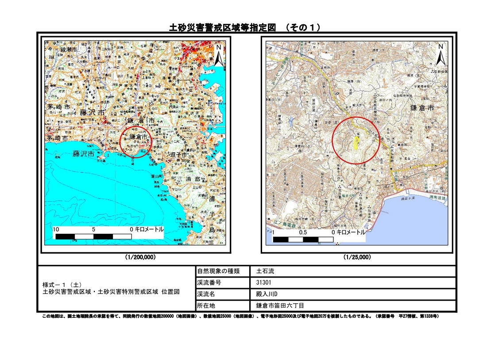The height and width of the screenshot is (343, 487).
Task: Select the title 土砂災害警戒区域等指定図 (その1)
Action: [x=245, y=27]
